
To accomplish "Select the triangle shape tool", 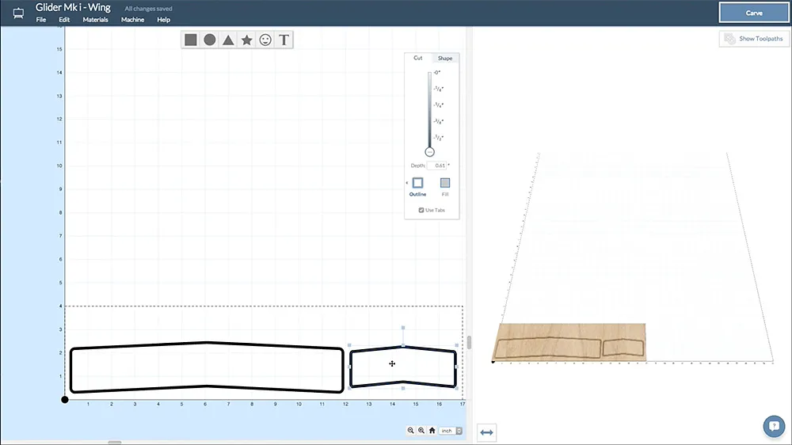I will pyautogui.click(x=228, y=40).
